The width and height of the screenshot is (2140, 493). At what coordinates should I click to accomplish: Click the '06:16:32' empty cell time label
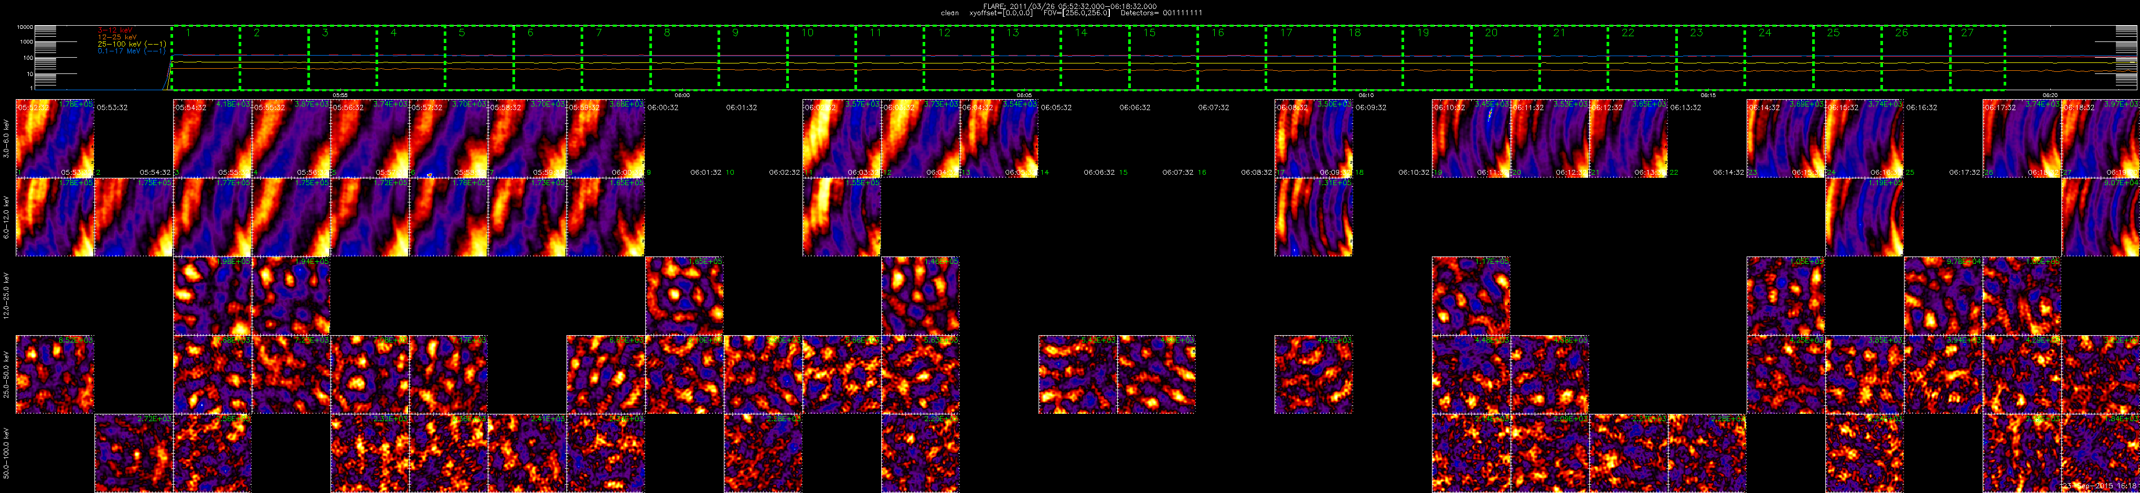pyautogui.click(x=1922, y=107)
